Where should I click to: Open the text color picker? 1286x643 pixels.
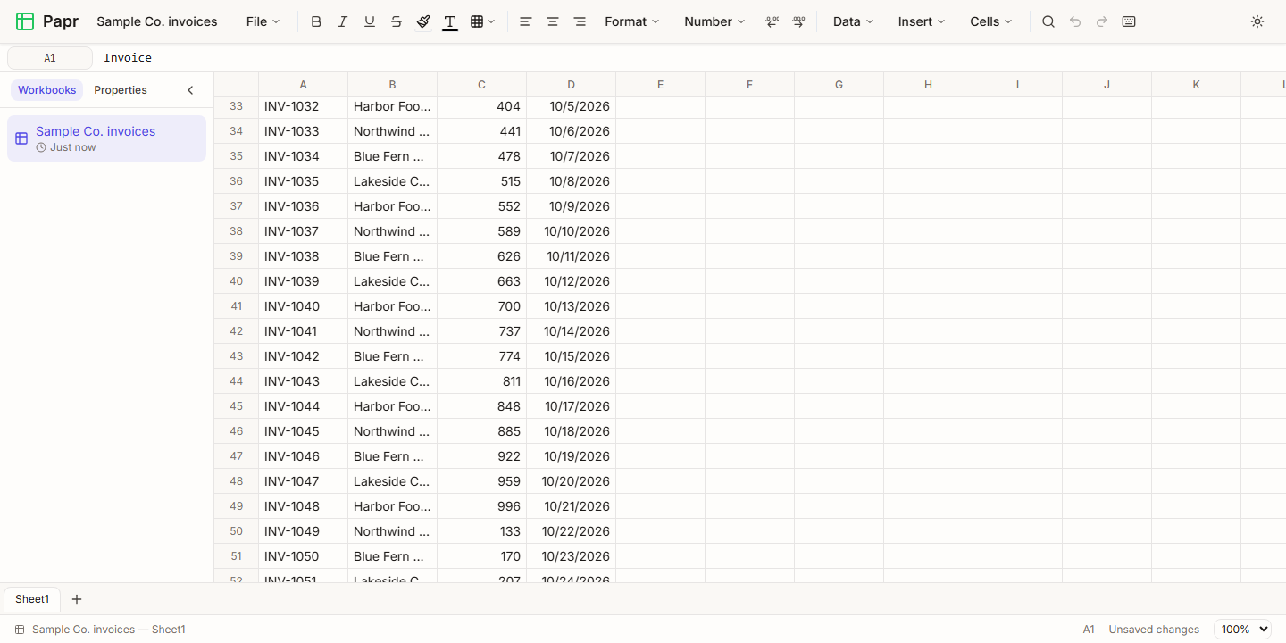[x=450, y=21]
